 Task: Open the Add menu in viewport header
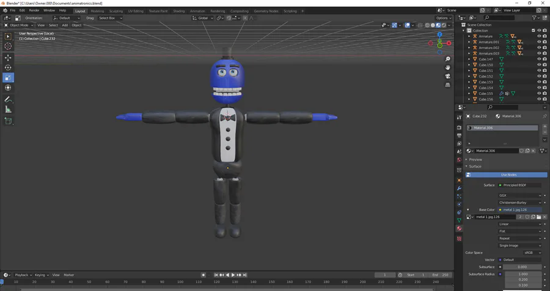point(65,25)
